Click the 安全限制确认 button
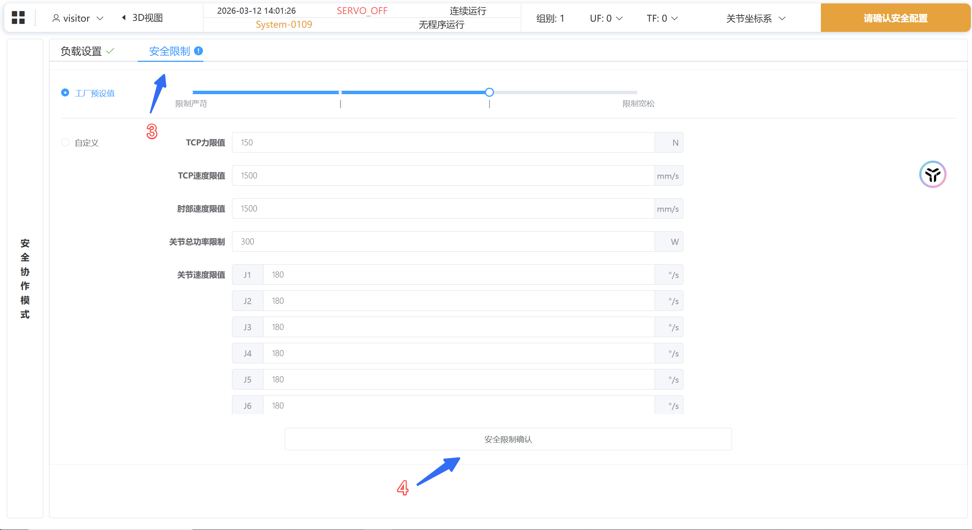 (x=508, y=439)
